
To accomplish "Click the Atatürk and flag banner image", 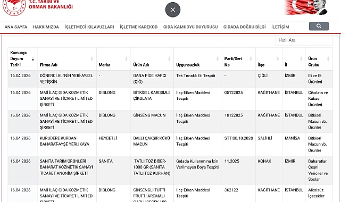I will [306, 7].
